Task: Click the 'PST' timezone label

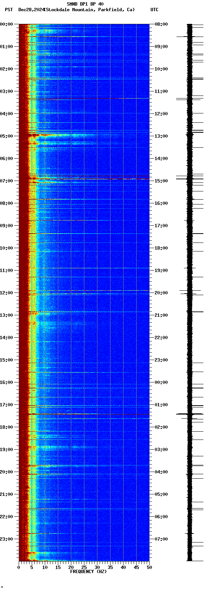Action: [x=9, y=10]
